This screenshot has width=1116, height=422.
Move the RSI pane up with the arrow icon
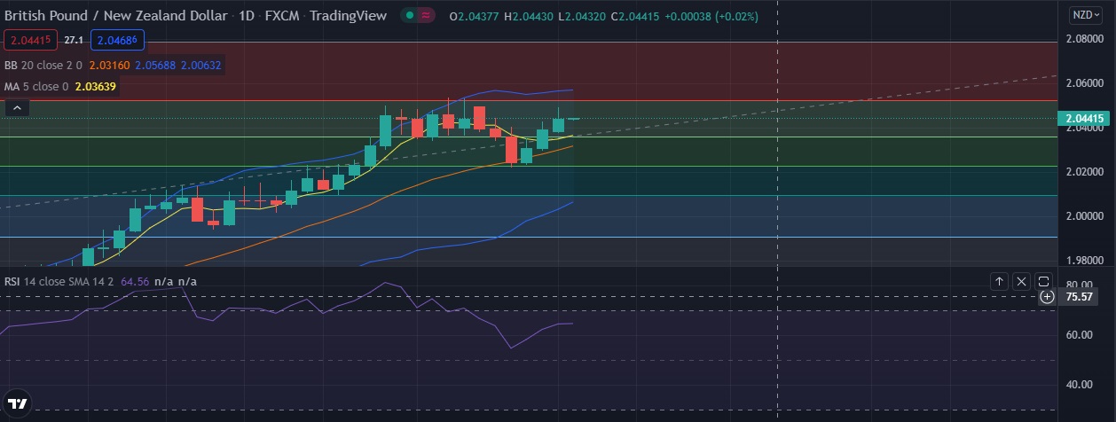click(999, 281)
